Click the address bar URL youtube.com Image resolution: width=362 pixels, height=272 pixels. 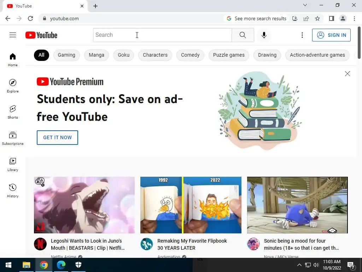(64, 18)
